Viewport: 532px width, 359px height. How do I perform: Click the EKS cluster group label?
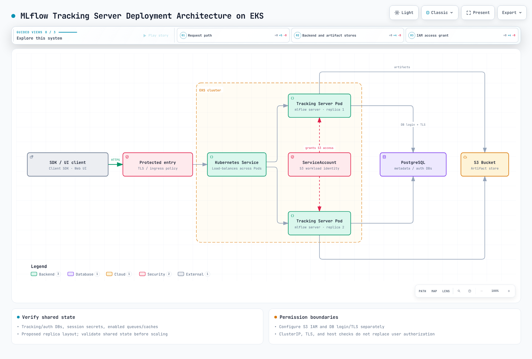pos(210,90)
